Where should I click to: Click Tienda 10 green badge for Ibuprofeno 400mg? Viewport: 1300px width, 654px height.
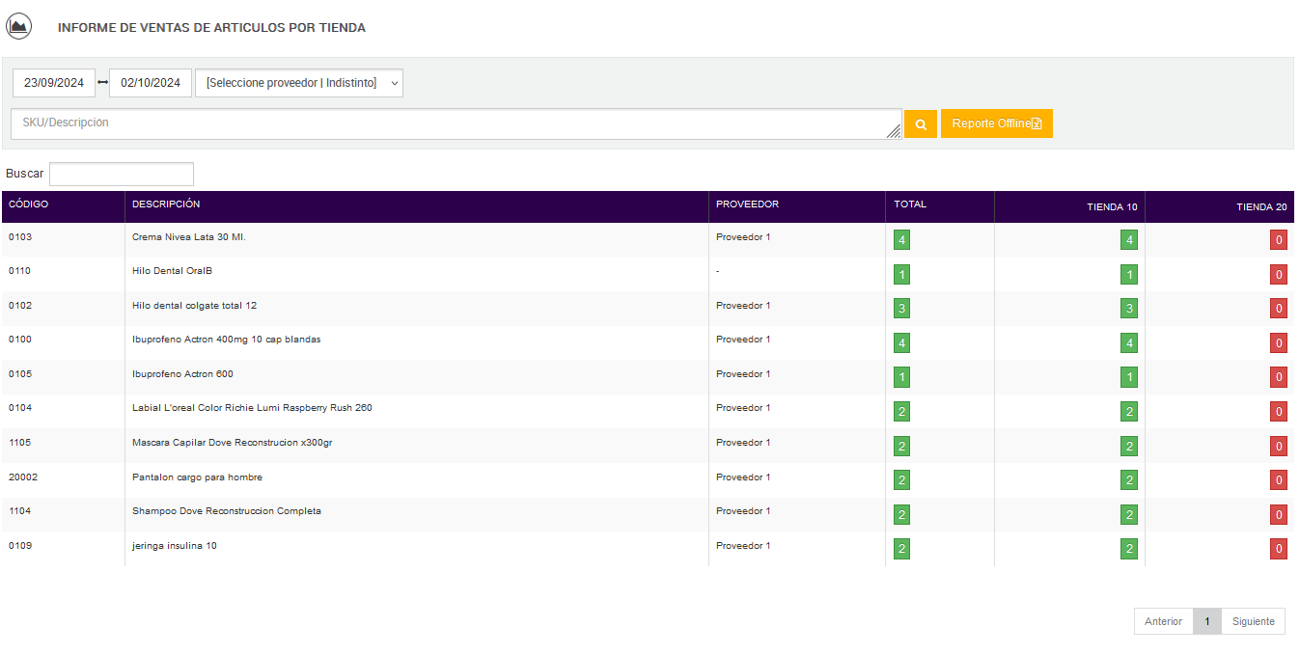[x=1129, y=343]
